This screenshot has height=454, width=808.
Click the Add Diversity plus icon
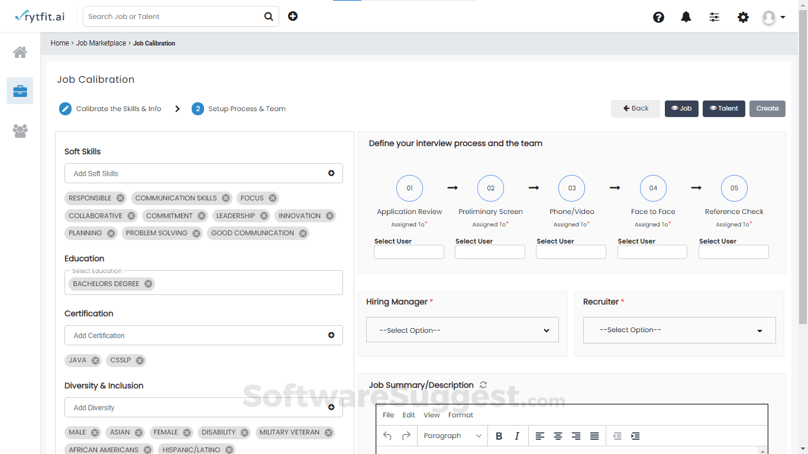pyautogui.click(x=331, y=407)
